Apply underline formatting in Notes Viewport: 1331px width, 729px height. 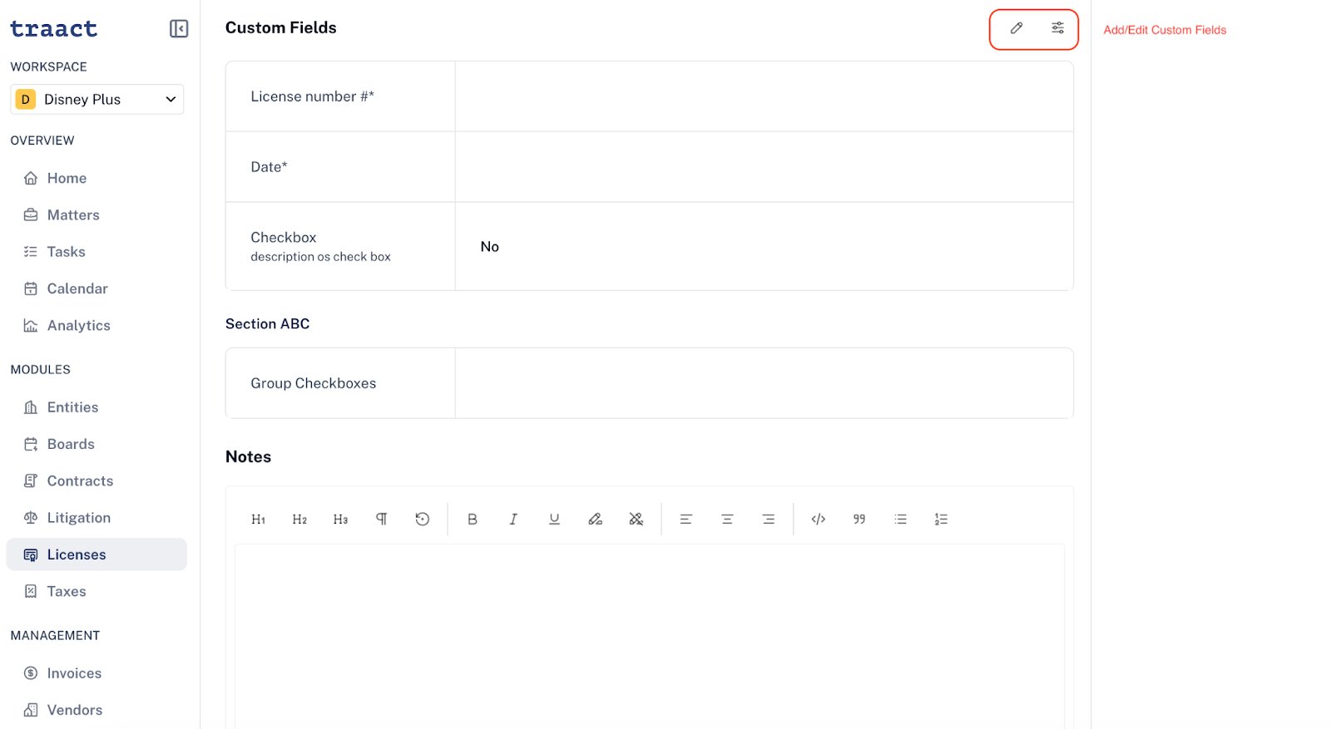pos(554,520)
